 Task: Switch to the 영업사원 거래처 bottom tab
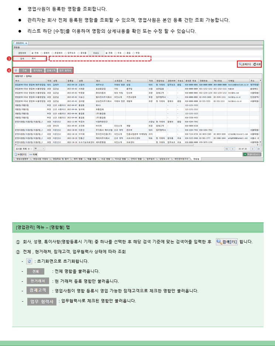click(40, 159)
